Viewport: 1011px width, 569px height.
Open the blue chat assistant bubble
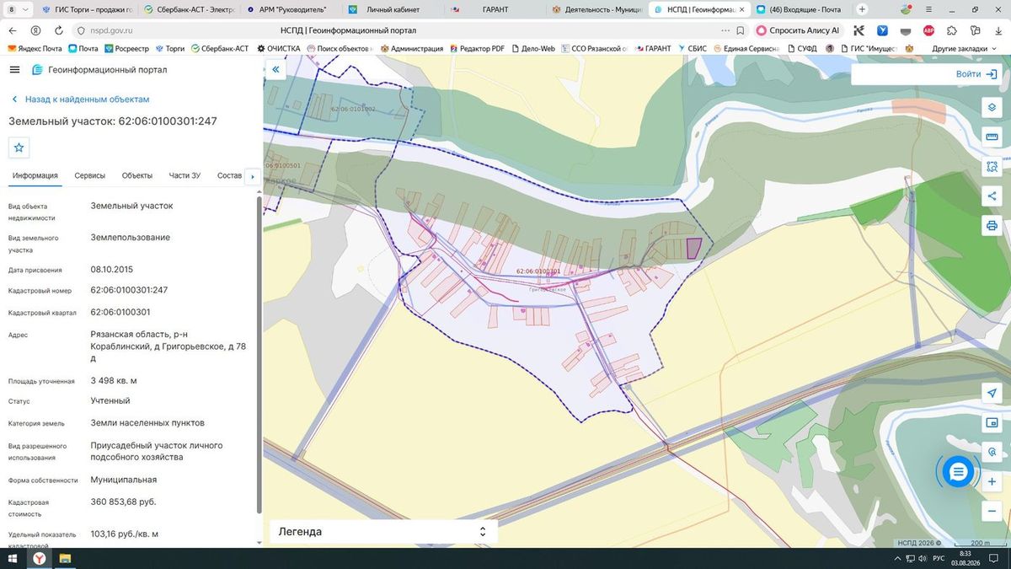coord(957,472)
